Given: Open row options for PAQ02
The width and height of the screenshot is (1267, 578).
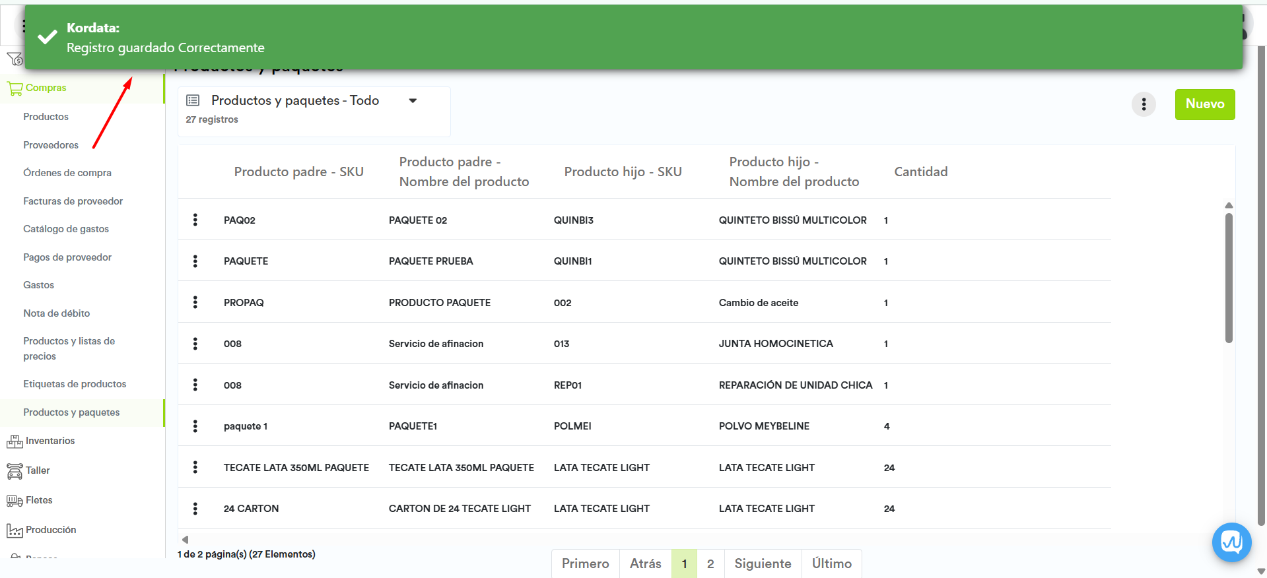Looking at the screenshot, I should (x=195, y=220).
